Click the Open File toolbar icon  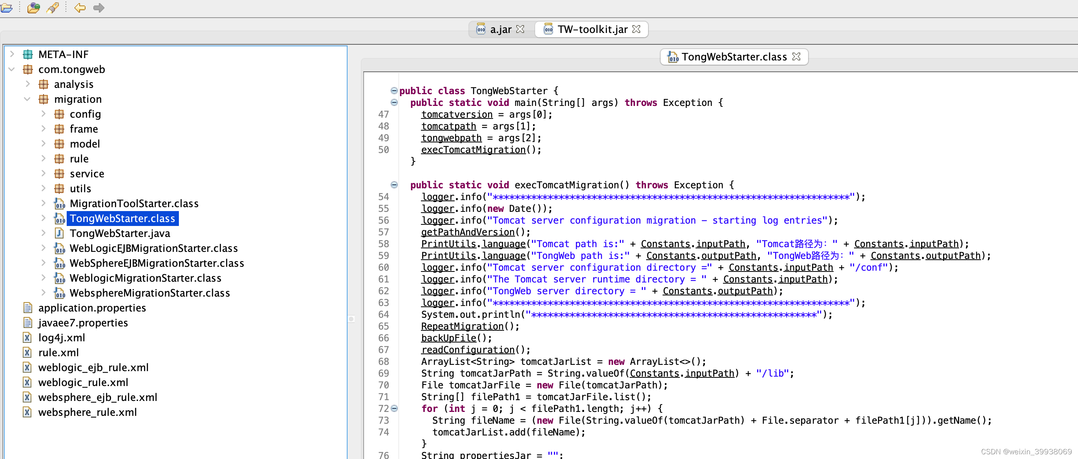tap(6, 7)
